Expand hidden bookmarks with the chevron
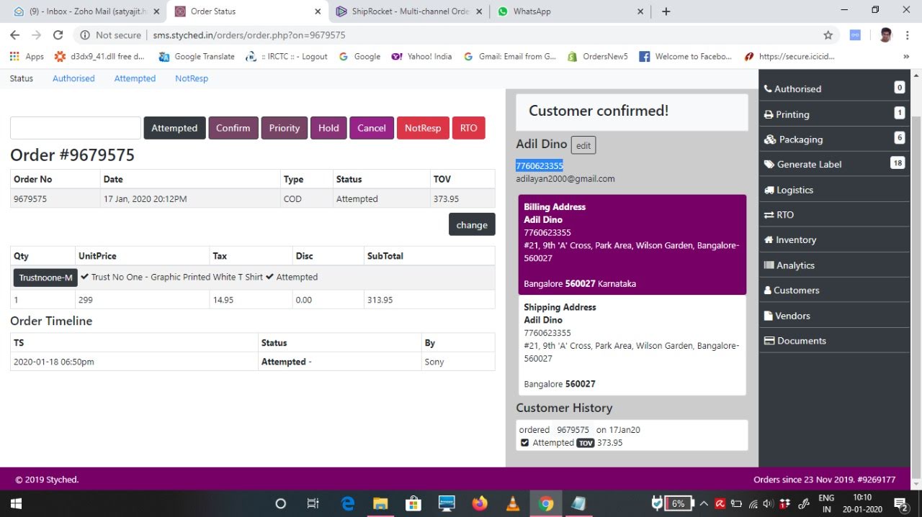The height and width of the screenshot is (517, 922). point(905,56)
